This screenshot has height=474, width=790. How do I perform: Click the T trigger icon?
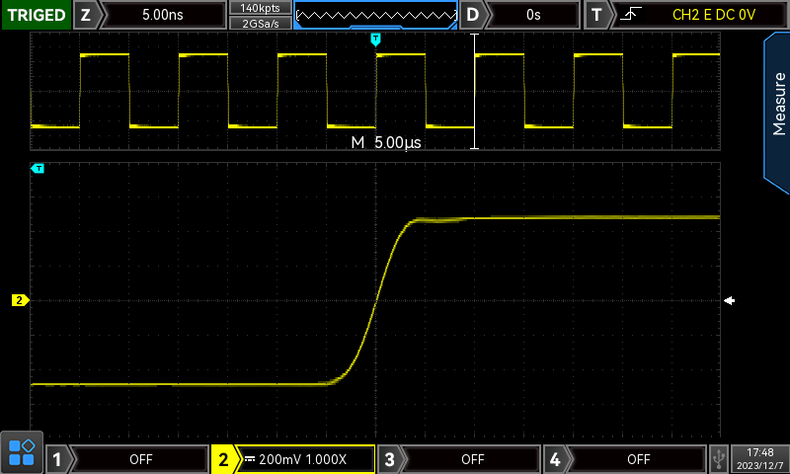tap(596, 15)
